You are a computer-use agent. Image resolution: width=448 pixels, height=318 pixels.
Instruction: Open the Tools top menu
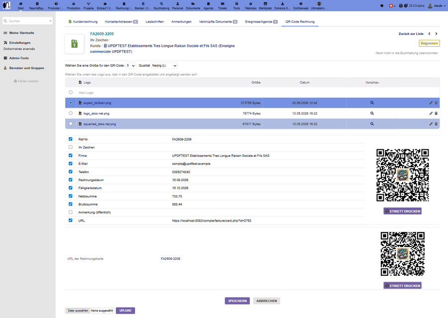pyautogui.click(x=236, y=5)
